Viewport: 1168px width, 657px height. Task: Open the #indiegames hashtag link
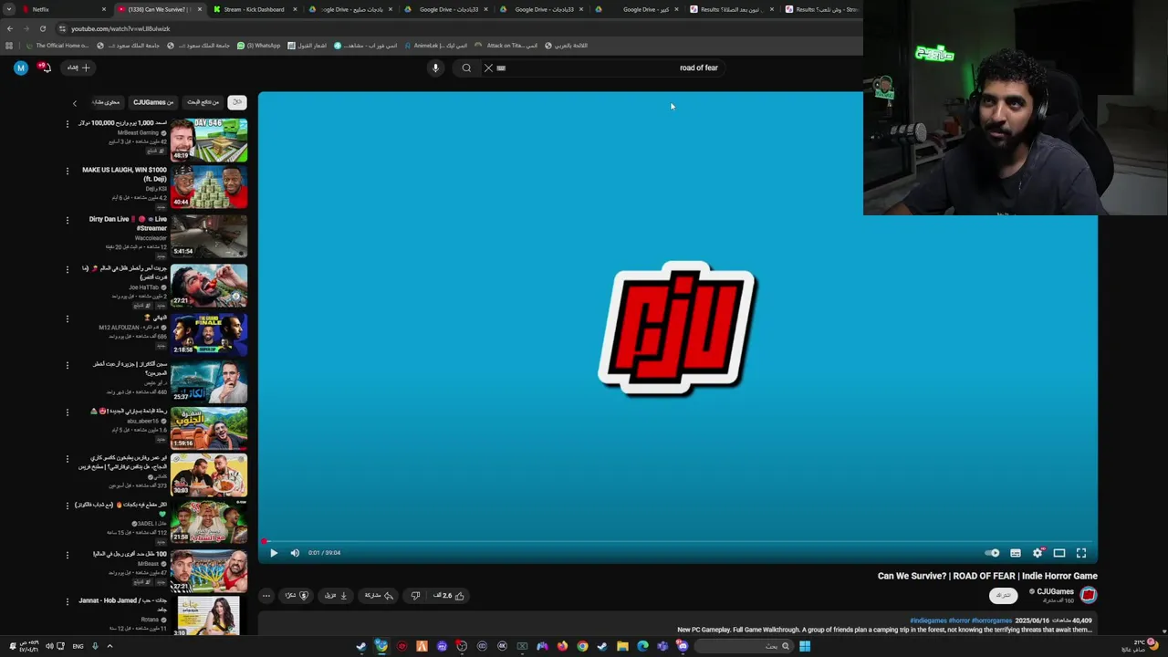pos(929,620)
